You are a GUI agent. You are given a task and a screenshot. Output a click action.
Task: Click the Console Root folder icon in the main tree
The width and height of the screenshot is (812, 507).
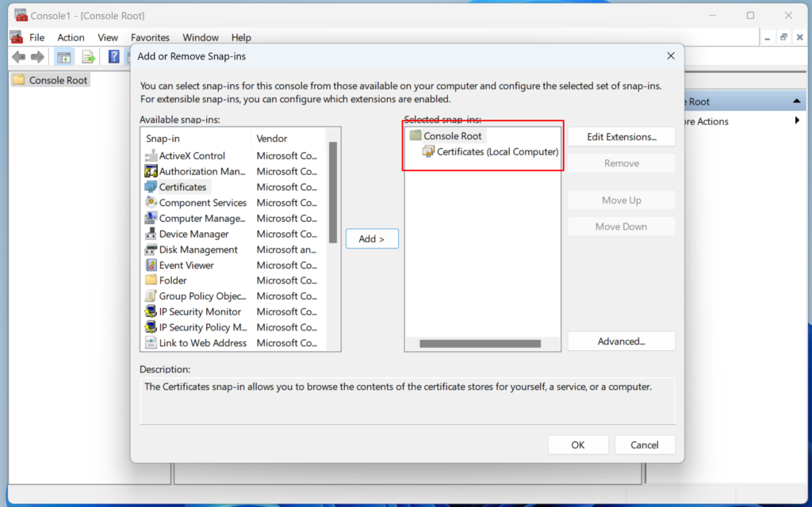[19, 80]
